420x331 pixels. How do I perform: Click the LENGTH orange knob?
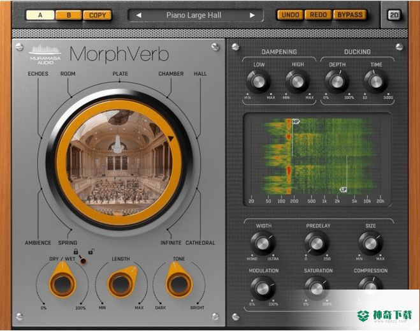[x=121, y=283]
